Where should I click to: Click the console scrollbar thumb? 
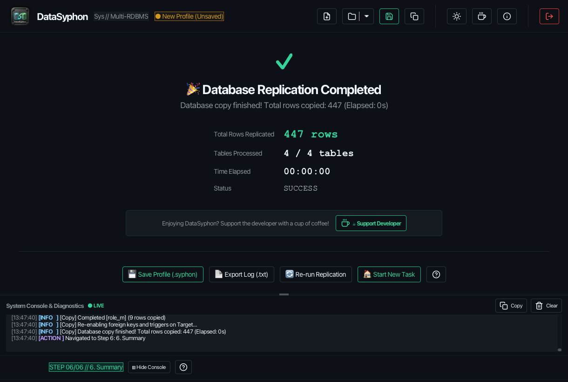click(x=560, y=349)
